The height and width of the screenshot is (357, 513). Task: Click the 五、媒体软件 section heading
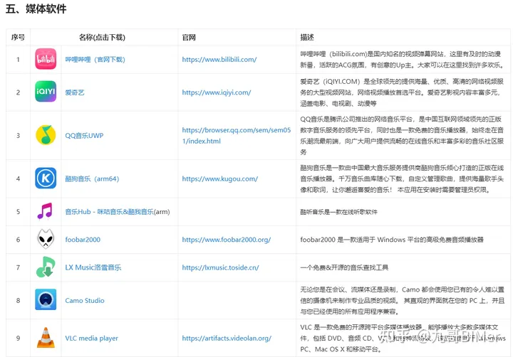pyautogui.click(x=36, y=9)
